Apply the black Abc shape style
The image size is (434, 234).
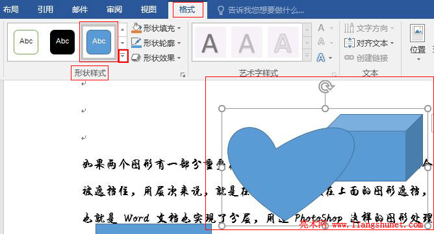pyautogui.click(x=62, y=42)
